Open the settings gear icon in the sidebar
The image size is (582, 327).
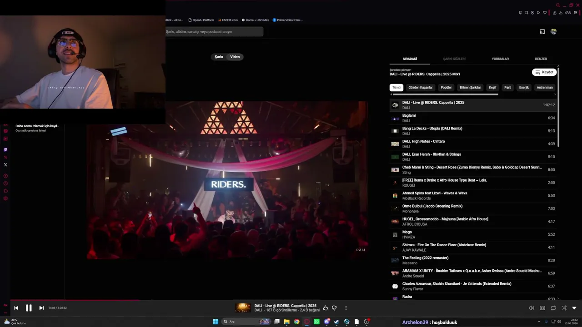point(5,198)
